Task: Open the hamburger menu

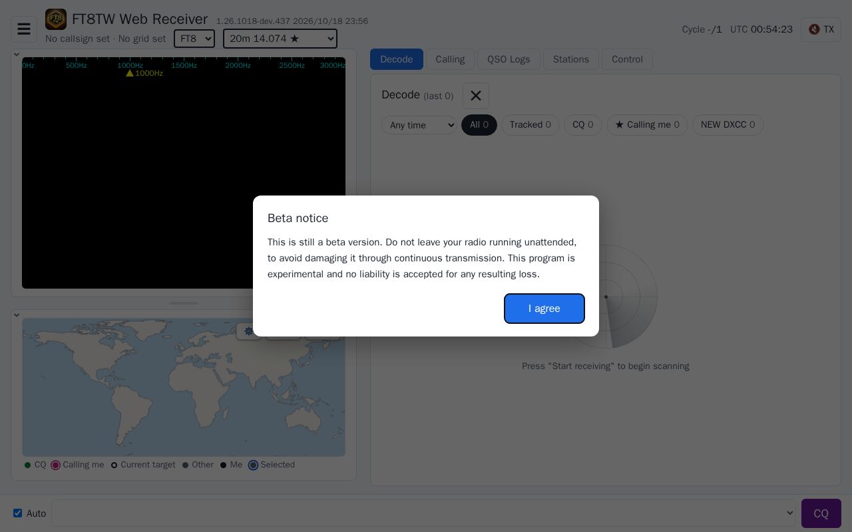Action: [x=24, y=29]
